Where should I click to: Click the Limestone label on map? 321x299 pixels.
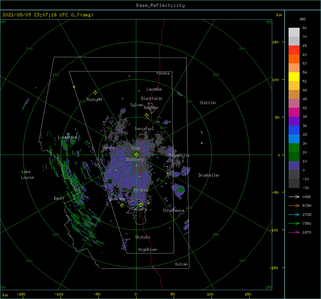pyautogui.click(x=67, y=137)
